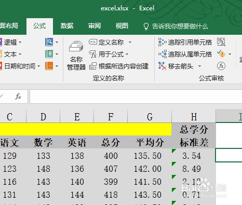Open the Math & Trig functions icon
This screenshot has width=242, height=205.
49,54
